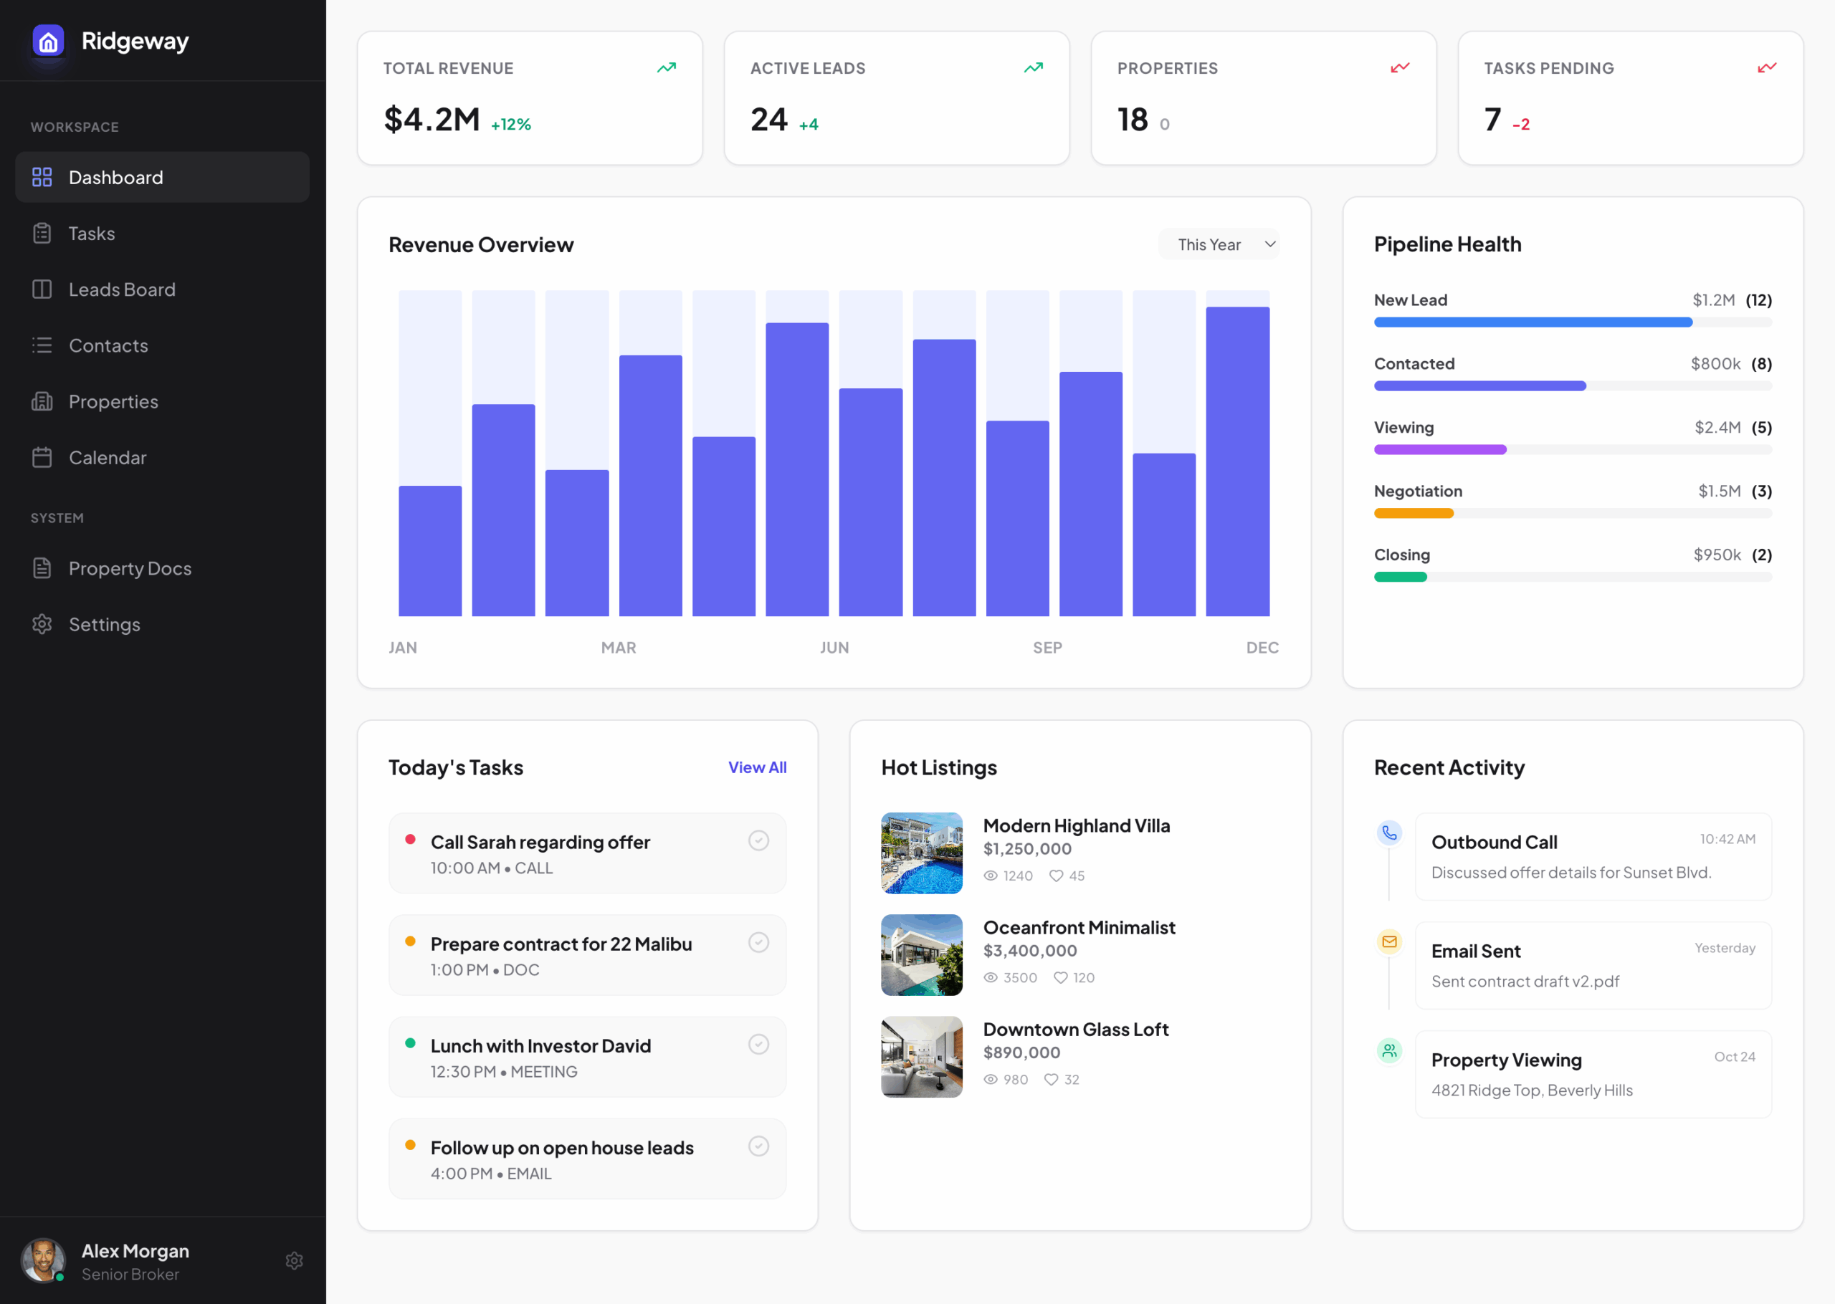Click the eye views icon on Oceanfront Minimalist
Screen dimensions: 1835x1304
click(x=991, y=978)
